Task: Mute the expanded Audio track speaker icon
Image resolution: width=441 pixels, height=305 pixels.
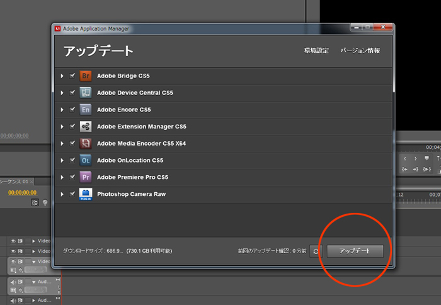Action: point(13,282)
